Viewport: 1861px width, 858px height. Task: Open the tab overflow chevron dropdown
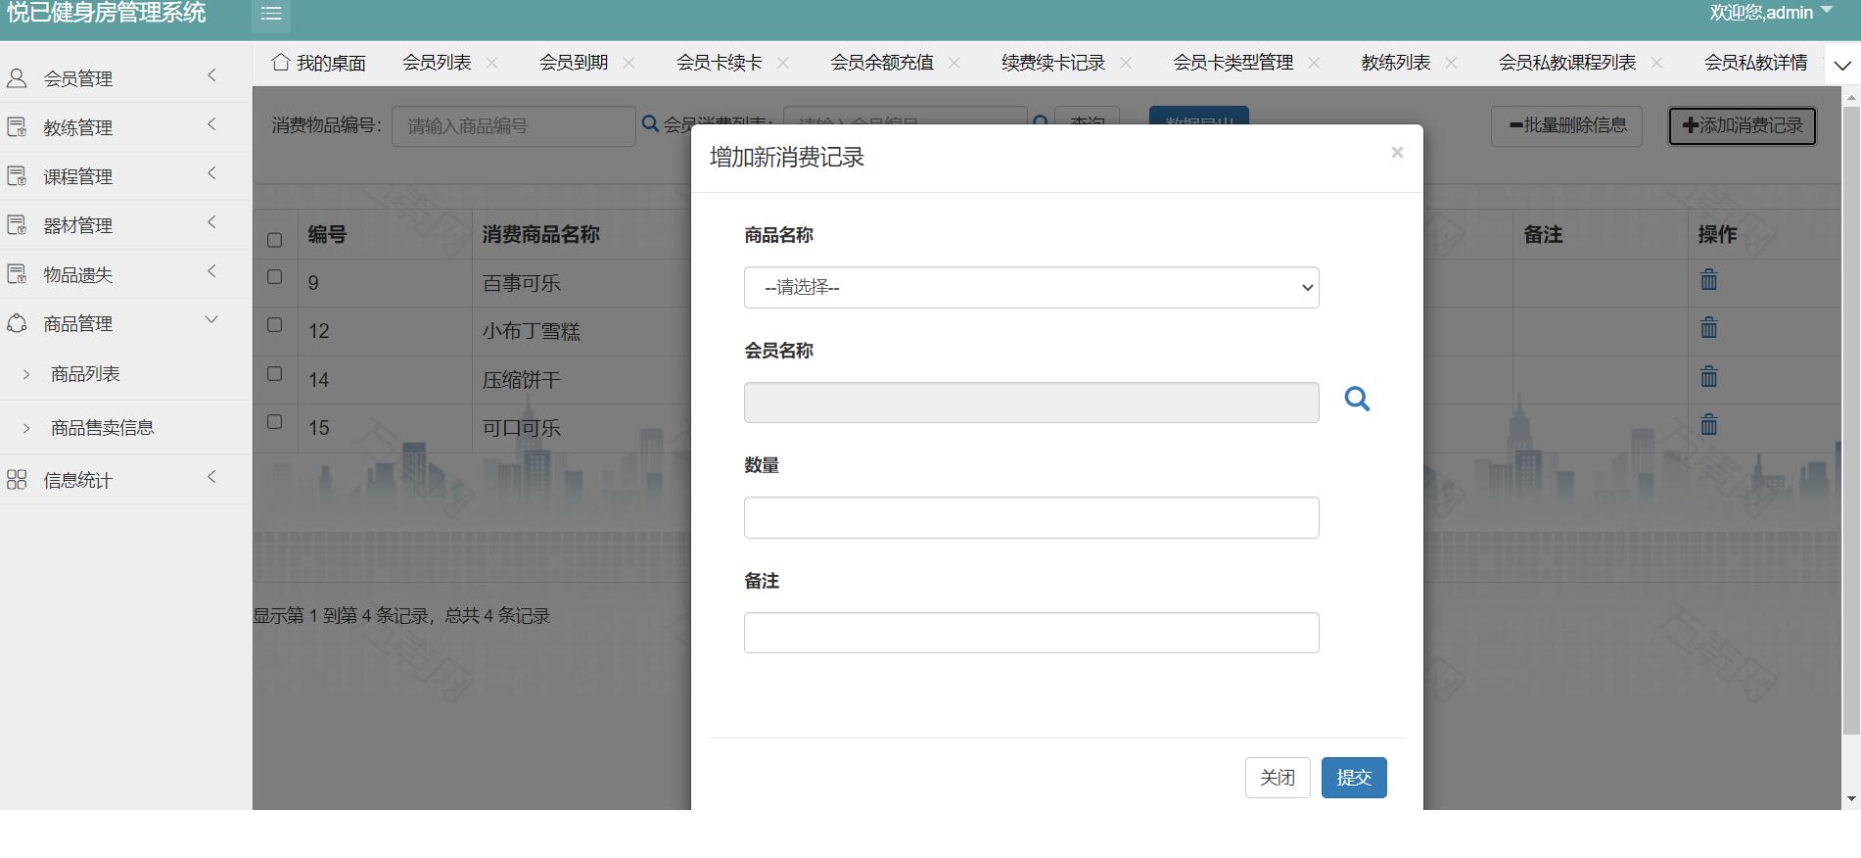tap(1842, 66)
